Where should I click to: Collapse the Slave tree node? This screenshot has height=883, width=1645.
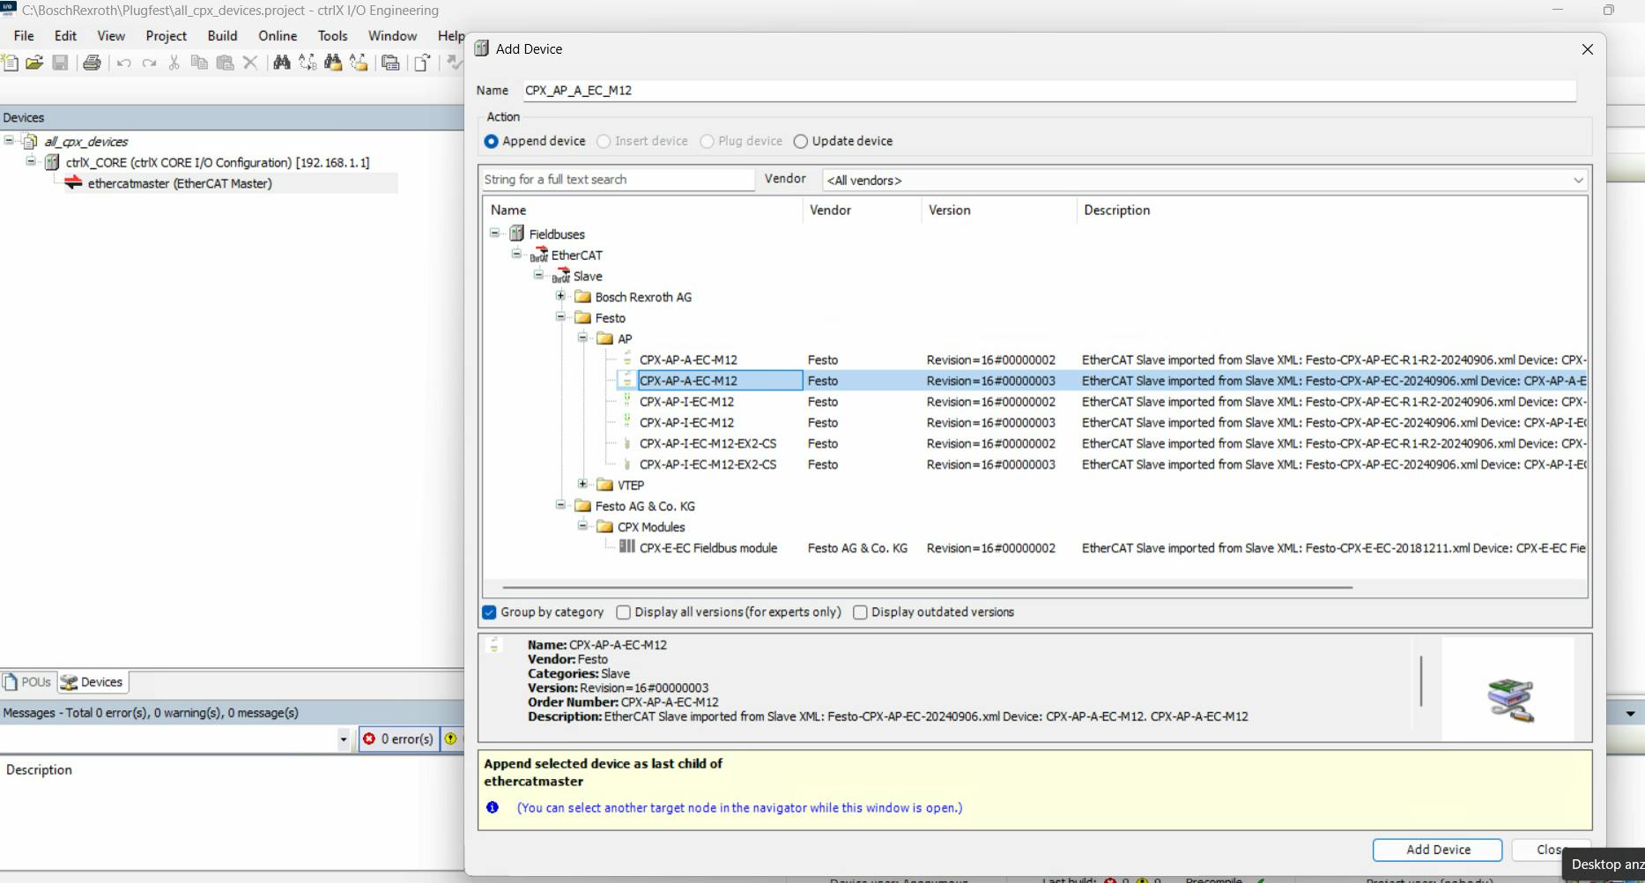coord(539,275)
